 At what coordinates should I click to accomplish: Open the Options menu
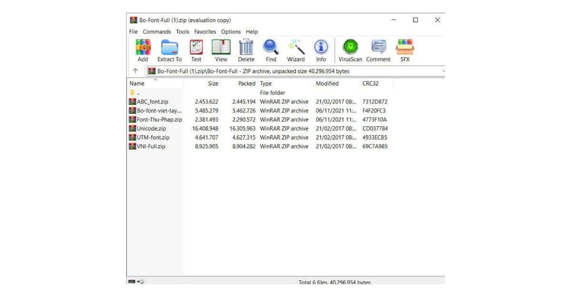click(231, 32)
